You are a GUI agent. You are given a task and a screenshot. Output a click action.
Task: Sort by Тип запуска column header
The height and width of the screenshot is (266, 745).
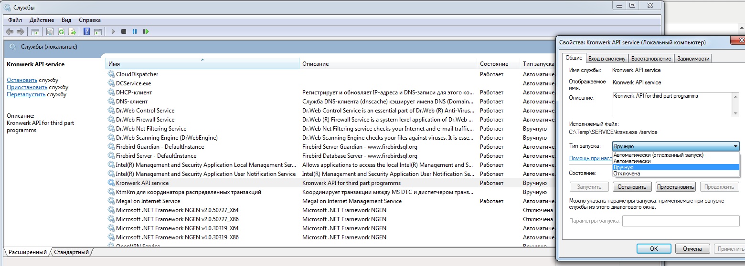click(x=538, y=64)
